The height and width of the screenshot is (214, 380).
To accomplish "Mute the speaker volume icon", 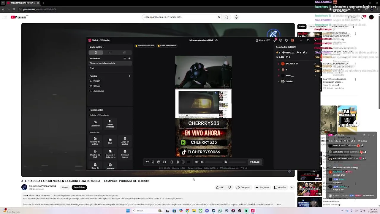I will 202,162.
